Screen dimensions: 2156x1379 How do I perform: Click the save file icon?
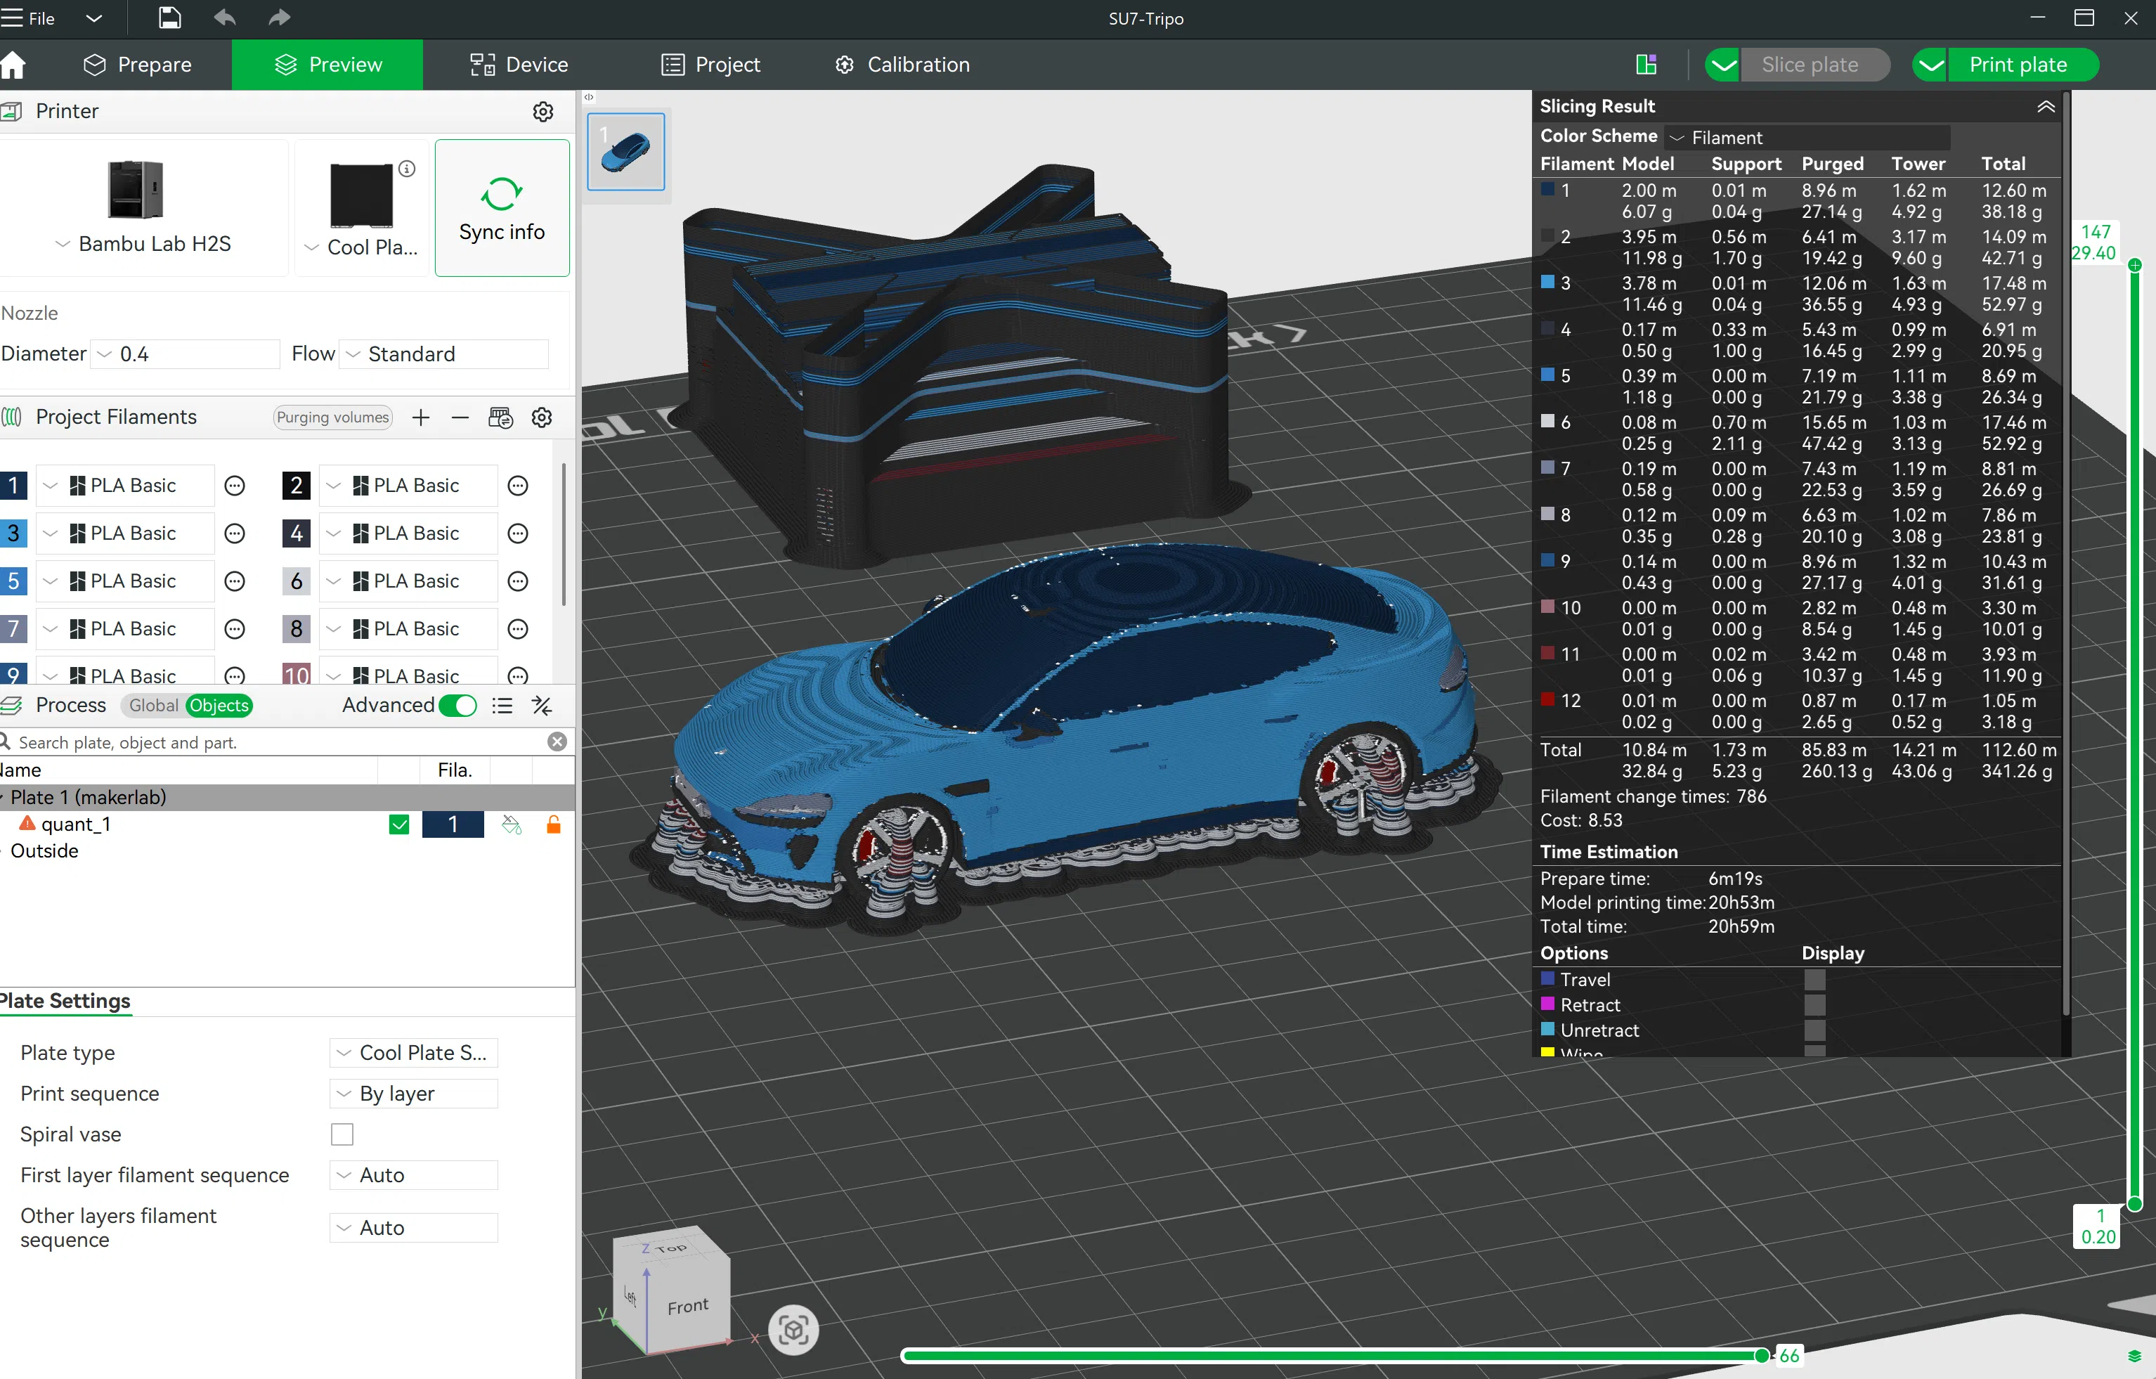[x=169, y=18]
